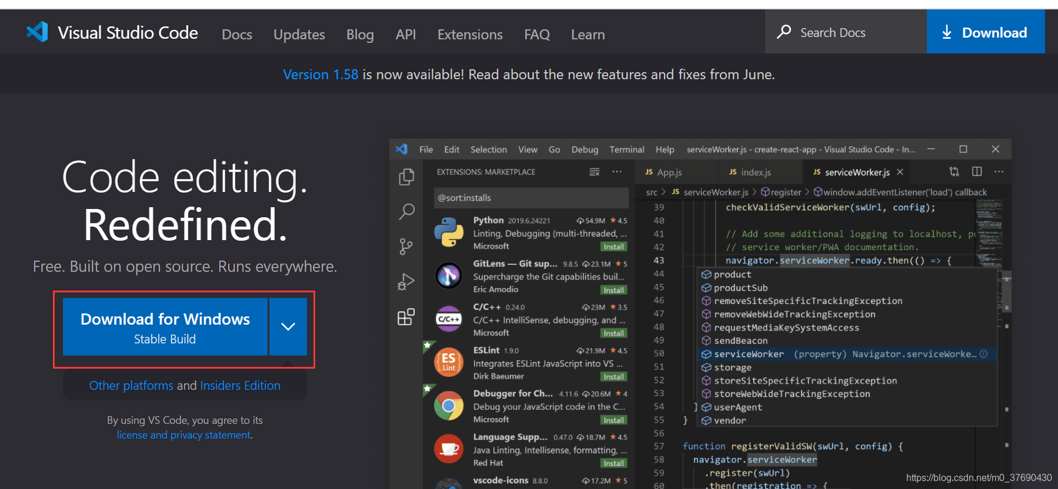The width and height of the screenshot is (1058, 489).
Task: Open the editor more actions ellipsis
Action: [999, 171]
